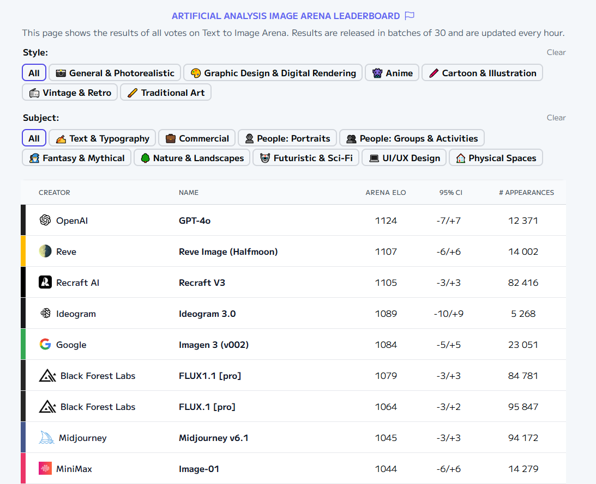Filter by General & Photorealistic style
Image resolution: width=596 pixels, height=484 pixels.
pos(115,73)
